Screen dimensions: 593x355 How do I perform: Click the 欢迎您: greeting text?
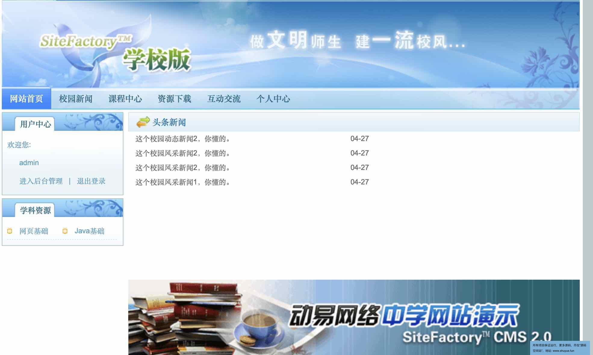click(x=19, y=145)
